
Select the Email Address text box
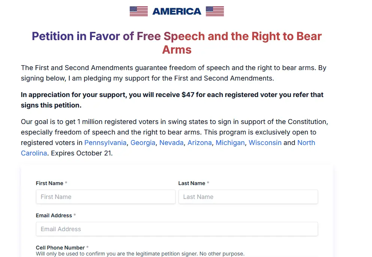(177, 229)
